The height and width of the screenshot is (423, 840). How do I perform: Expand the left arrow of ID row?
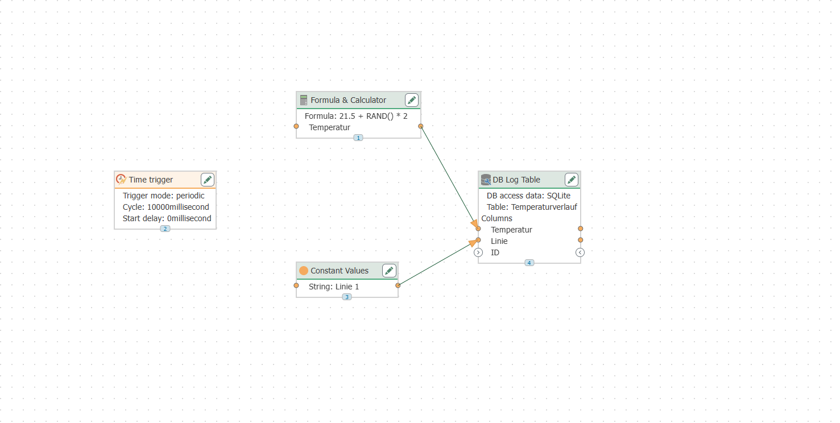click(478, 252)
